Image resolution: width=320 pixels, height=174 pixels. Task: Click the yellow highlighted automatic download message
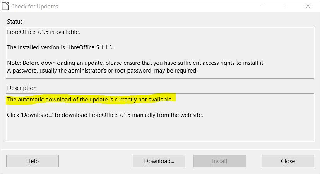(90, 100)
